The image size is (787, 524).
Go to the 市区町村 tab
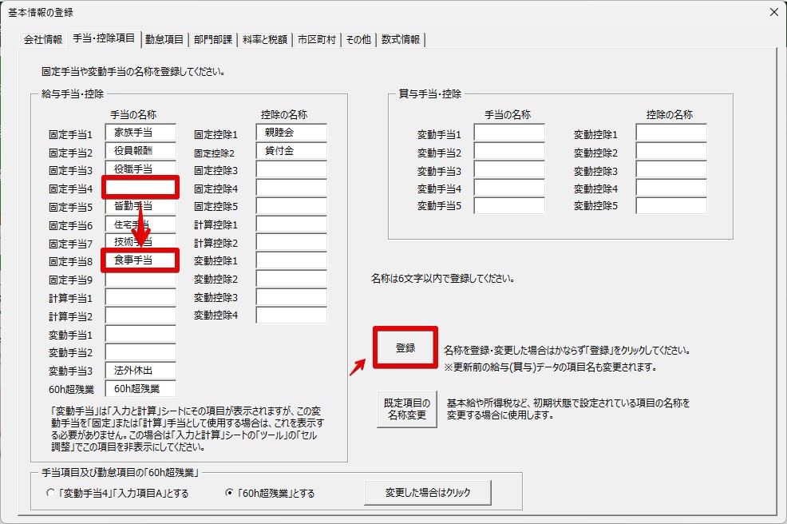coord(317,39)
